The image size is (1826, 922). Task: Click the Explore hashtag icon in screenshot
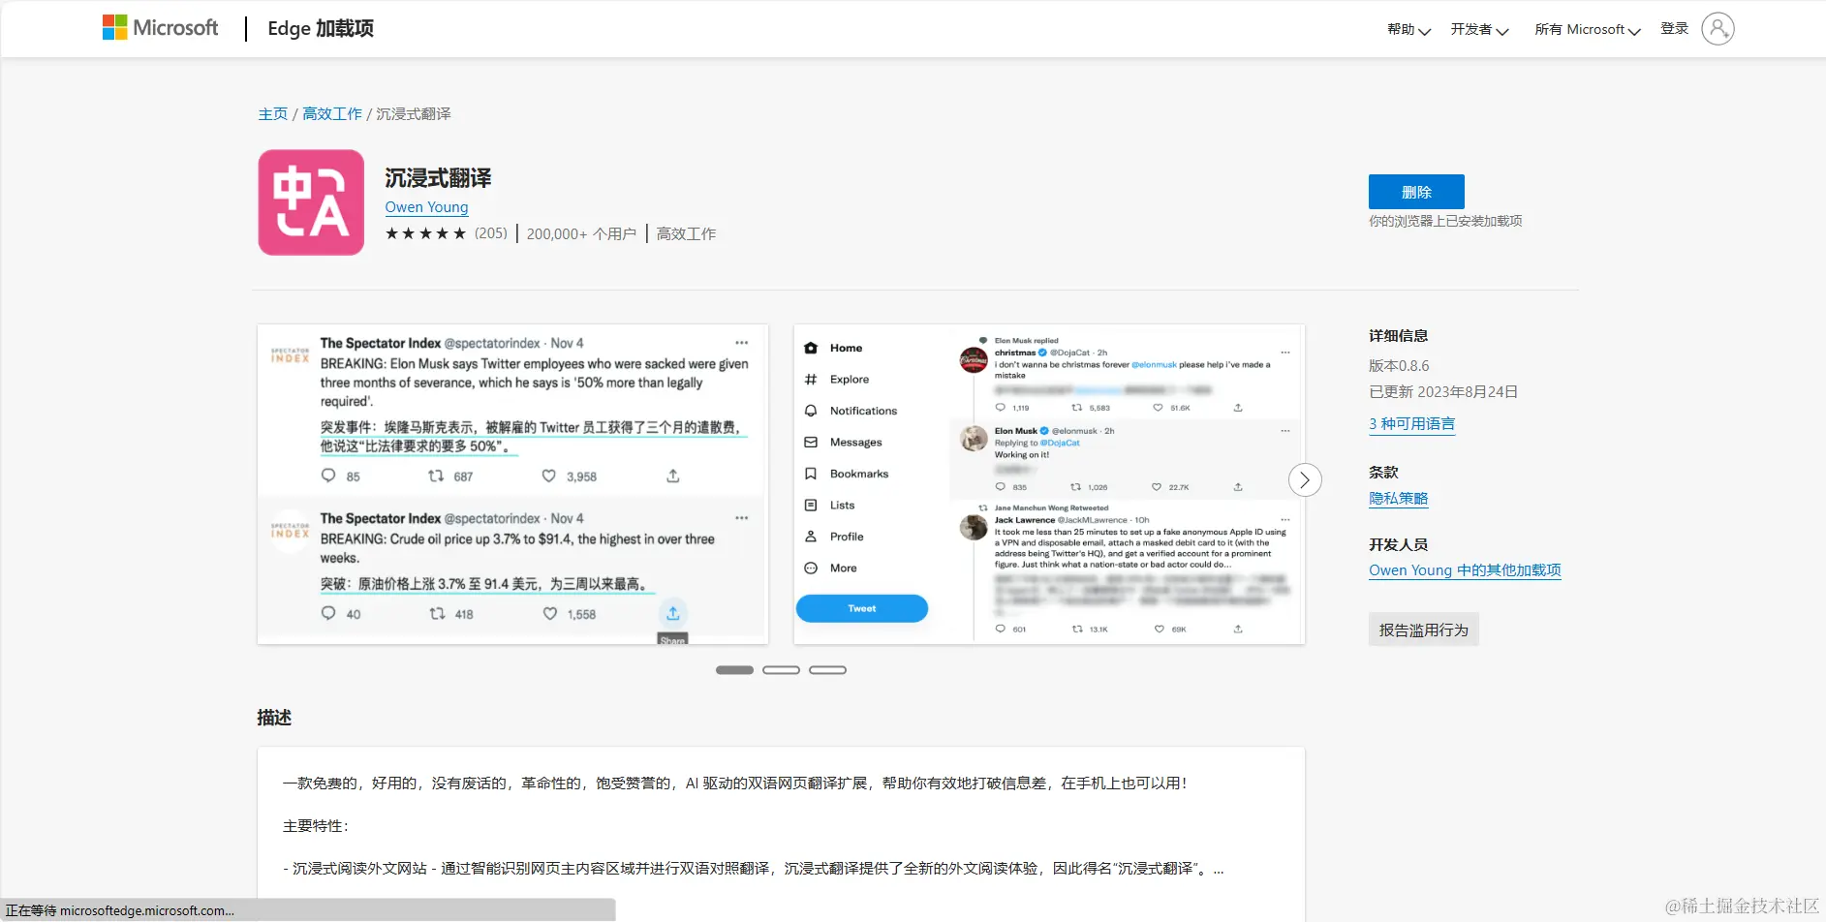click(x=811, y=380)
